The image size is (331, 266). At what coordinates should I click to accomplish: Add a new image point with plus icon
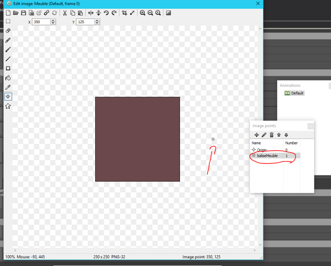click(x=257, y=135)
